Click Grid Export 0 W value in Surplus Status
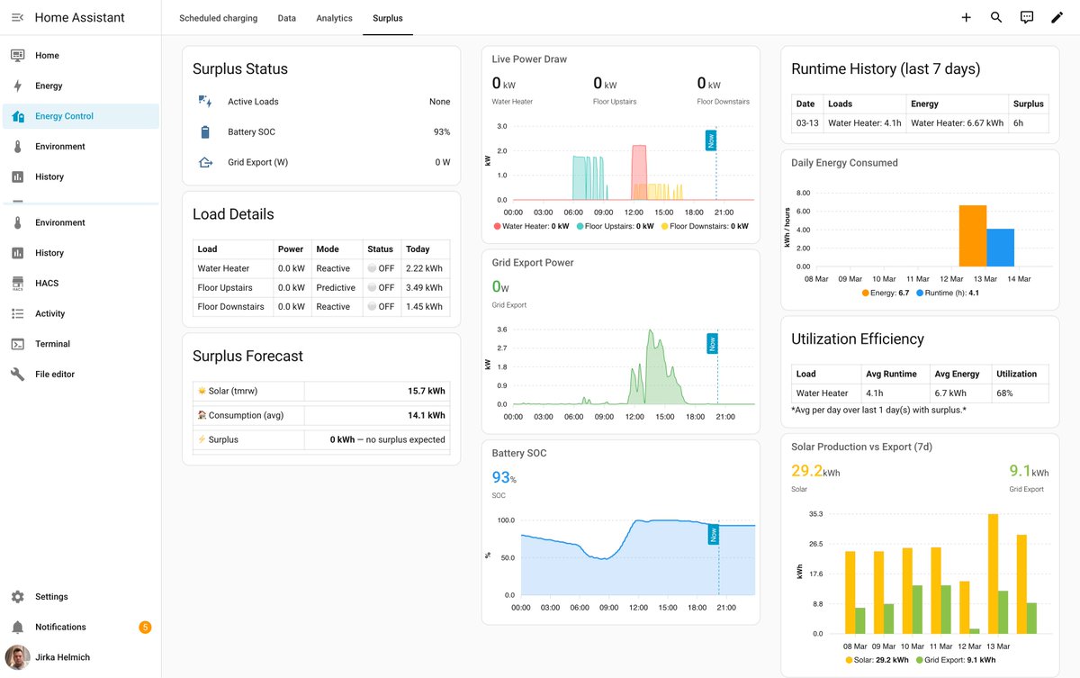1080x678 pixels. coord(443,163)
